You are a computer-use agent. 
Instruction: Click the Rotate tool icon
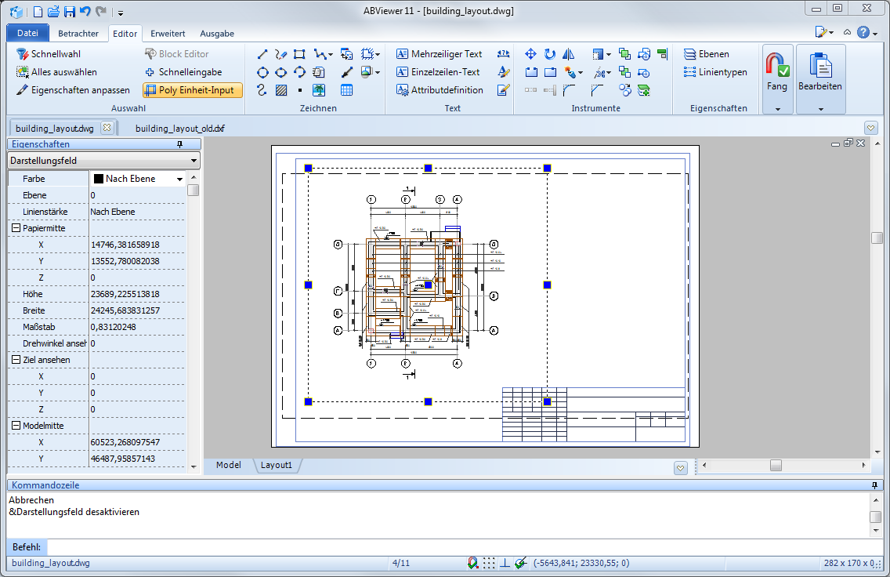point(550,54)
